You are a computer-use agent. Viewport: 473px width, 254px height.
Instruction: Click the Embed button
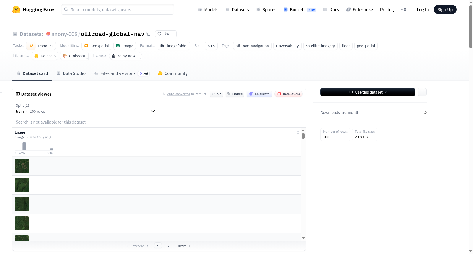[235, 94]
